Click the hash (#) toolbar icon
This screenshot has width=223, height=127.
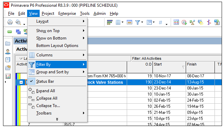(160, 22)
